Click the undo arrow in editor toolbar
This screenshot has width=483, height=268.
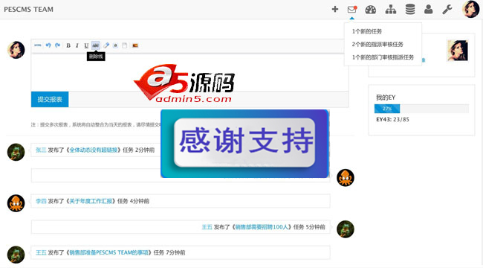coord(48,45)
